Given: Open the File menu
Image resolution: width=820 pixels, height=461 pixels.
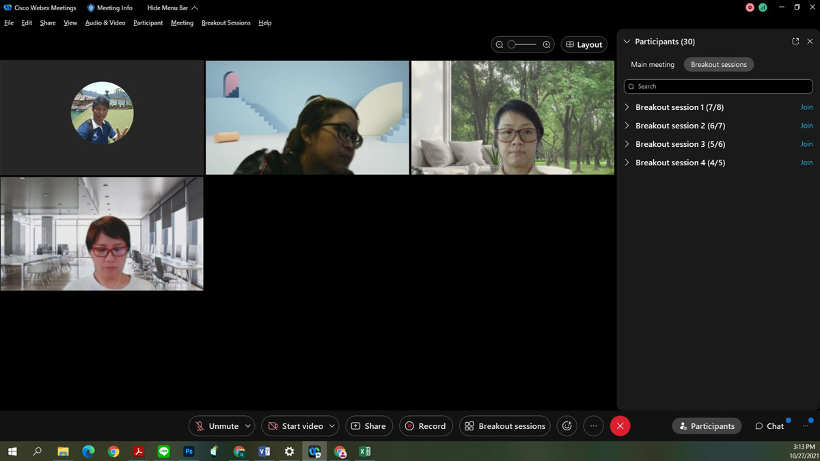Looking at the screenshot, I should tap(9, 23).
